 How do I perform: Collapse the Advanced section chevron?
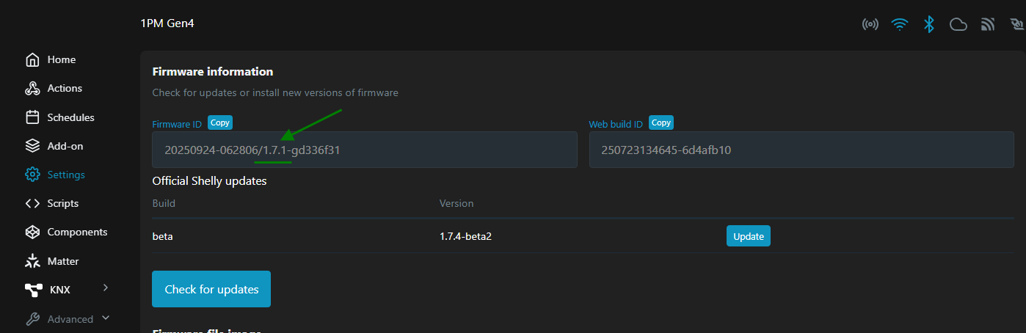[106, 318]
